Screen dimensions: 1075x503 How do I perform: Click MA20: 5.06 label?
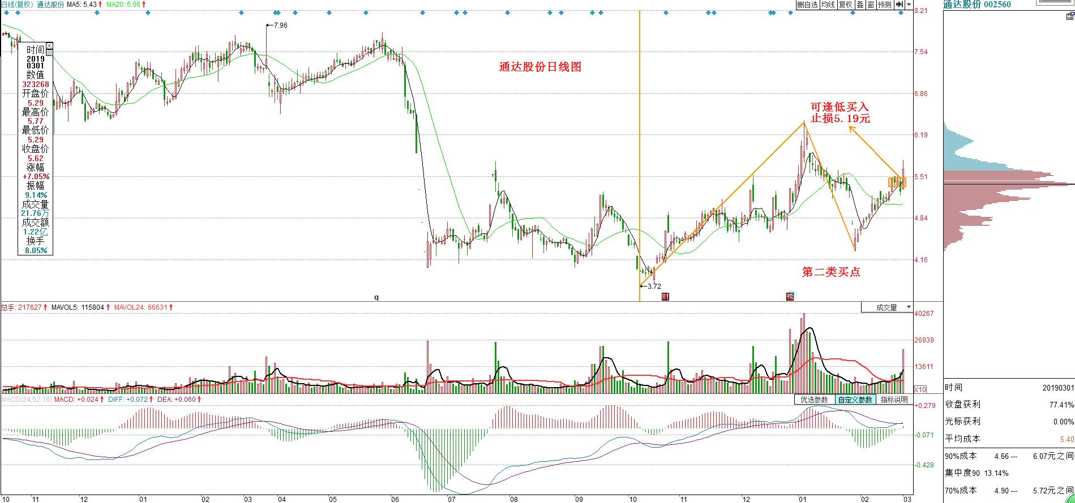(x=122, y=5)
